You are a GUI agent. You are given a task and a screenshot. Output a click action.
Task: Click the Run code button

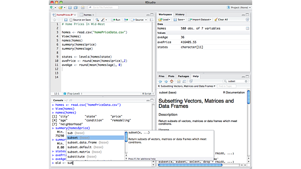[x=116, y=20]
